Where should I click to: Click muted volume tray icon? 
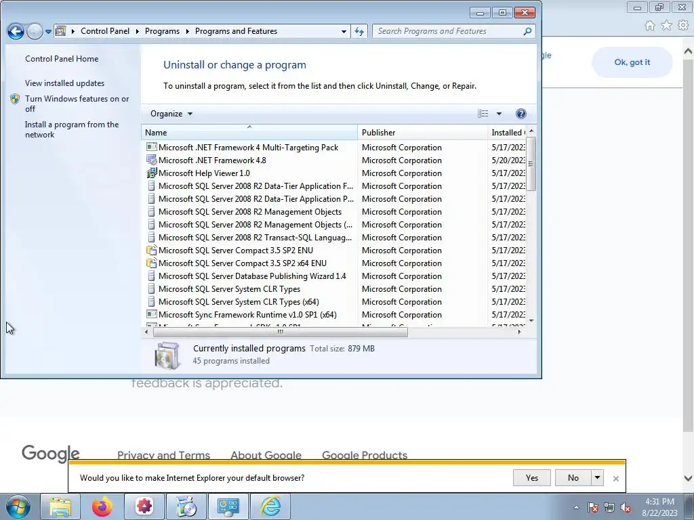tap(626, 508)
